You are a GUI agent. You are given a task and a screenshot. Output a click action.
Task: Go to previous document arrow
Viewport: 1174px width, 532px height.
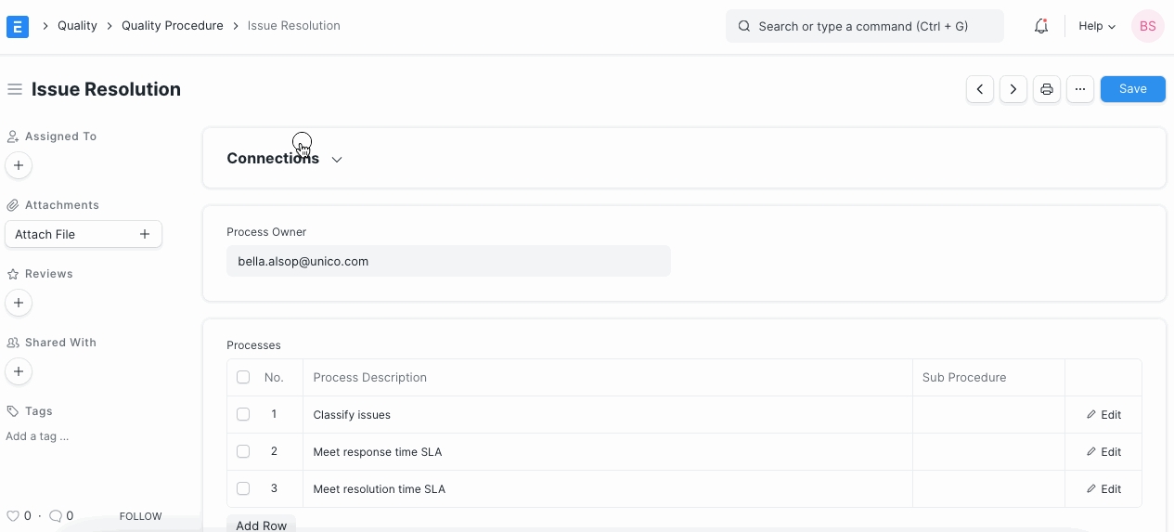[980, 89]
